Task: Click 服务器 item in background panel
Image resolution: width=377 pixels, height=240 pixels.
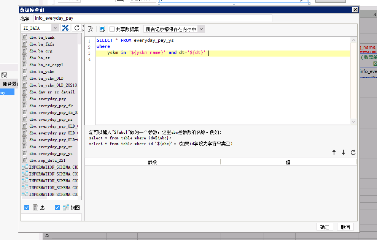Action: pyautogui.click(x=10, y=84)
